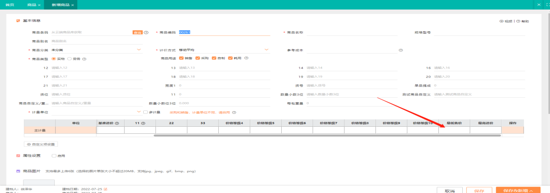Click the 属性设置 section icon
The image size is (550, 193).
(x=18, y=155)
